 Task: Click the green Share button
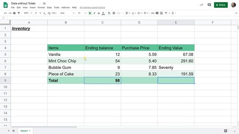pos(221,5)
